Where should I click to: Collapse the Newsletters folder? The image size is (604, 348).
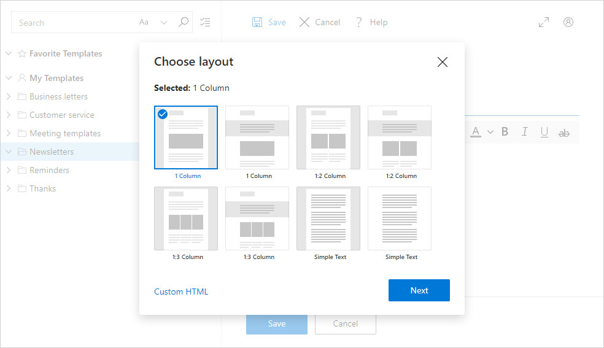pyautogui.click(x=9, y=152)
